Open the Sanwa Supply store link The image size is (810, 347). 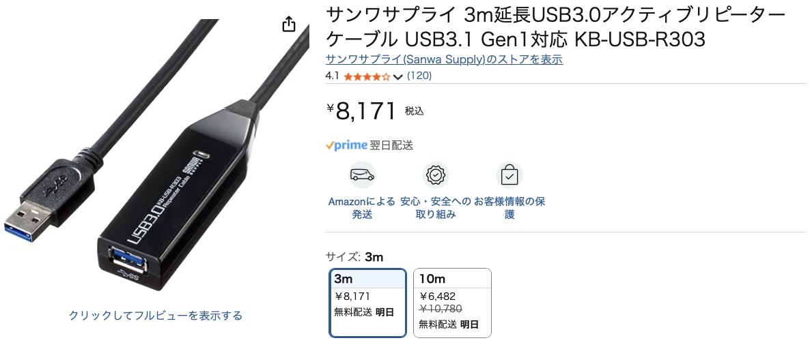coord(444,59)
